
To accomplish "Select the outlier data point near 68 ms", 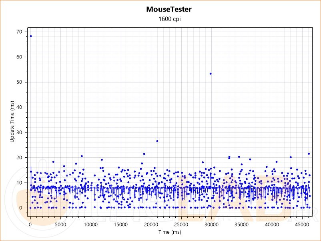I will click(31, 36).
